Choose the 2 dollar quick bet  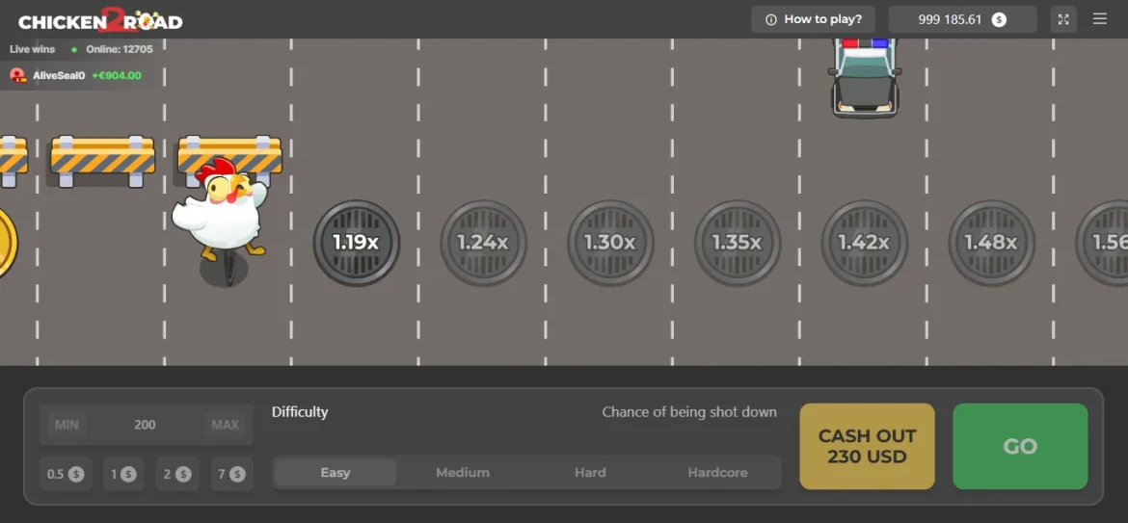click(177, 474)
